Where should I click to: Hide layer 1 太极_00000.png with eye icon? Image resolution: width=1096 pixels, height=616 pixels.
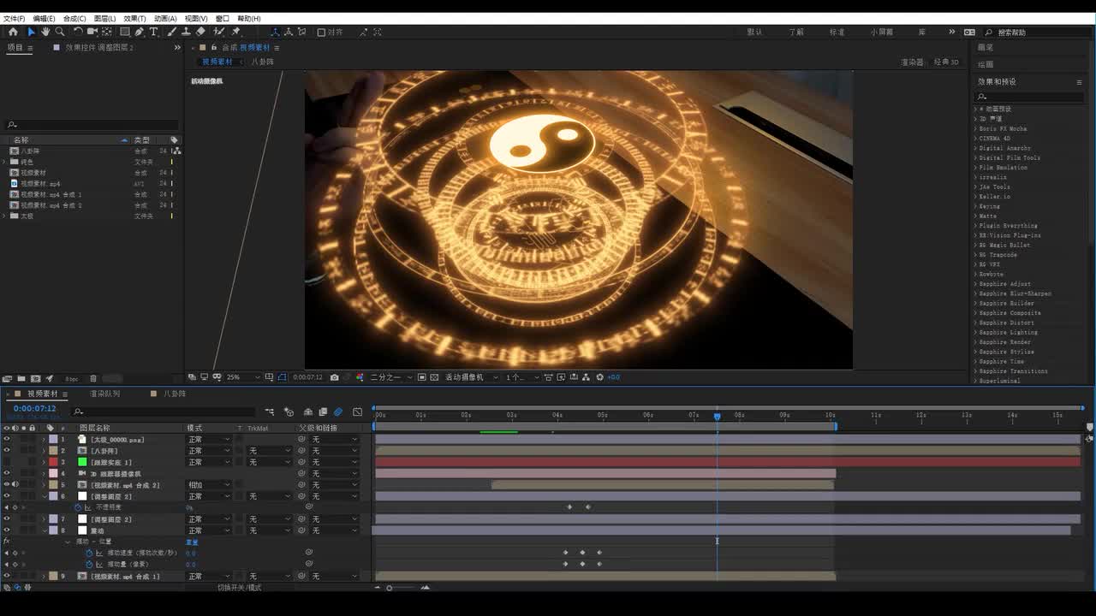tap(7, 440)
